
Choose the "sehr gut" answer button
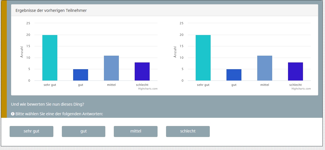pos(31,131)
